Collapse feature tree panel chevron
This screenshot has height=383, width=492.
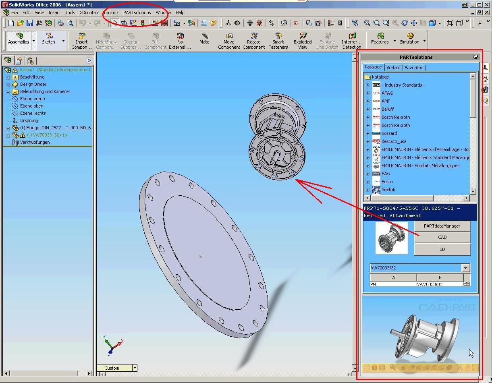tap(89, 60)
